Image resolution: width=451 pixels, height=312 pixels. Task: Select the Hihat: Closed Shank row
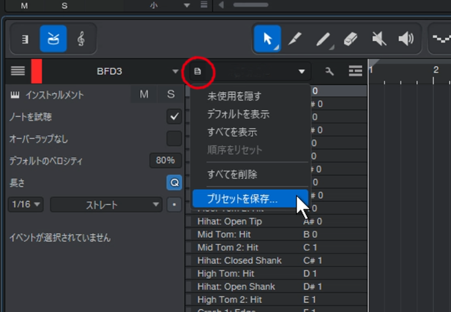[x=276, y=261]
